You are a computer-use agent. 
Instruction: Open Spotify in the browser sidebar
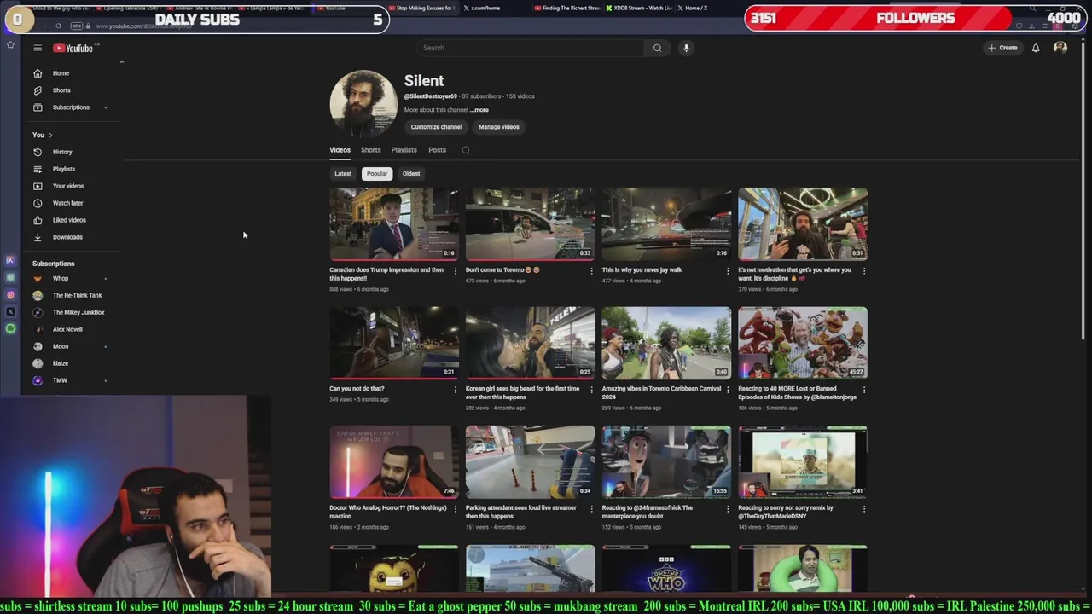coord(10,328)
